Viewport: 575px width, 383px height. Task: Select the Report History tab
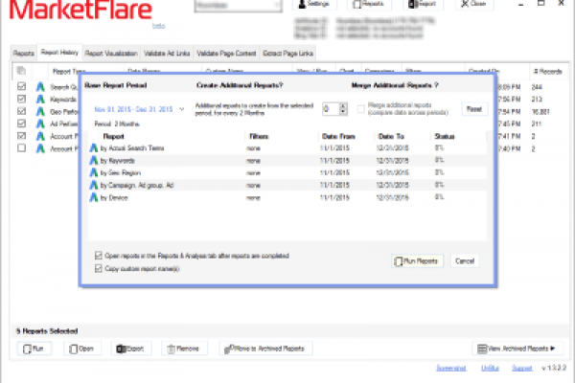pyautogui.click(x=59, y=53)
